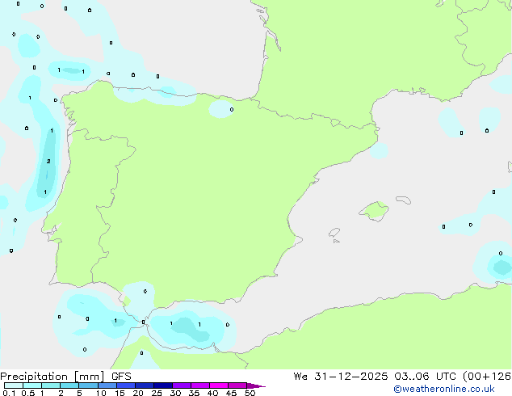Click Ibiza island on the map
This screenshot has width=512, height=396.
(334, 233)
